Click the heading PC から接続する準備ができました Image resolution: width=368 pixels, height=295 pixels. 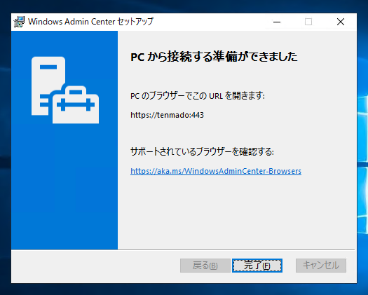pos(214,57)
